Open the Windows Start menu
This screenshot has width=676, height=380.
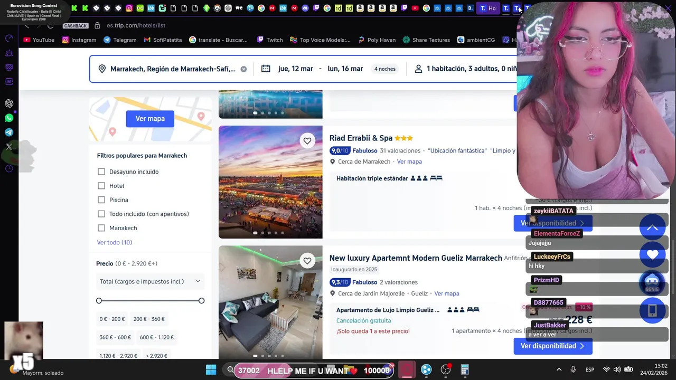tap(211, 369)
